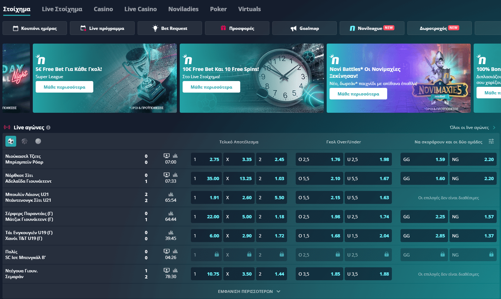
Task: Pick NG 1.57 for Μάτζικ Γιουνάιτεντ match
Action: coord(473,217)
